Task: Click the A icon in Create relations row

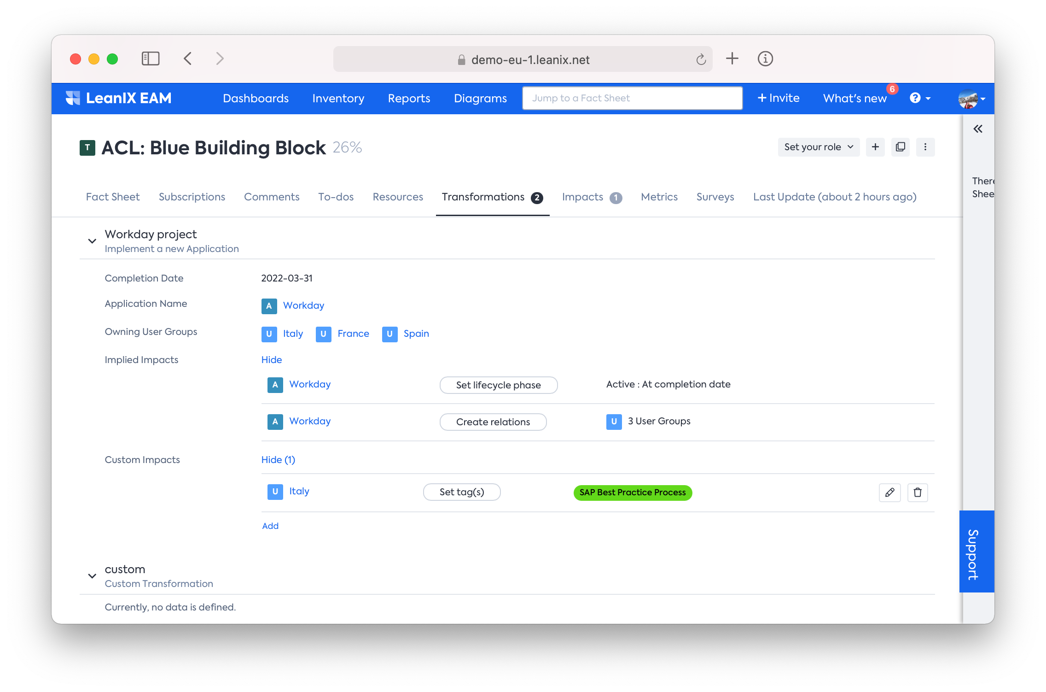Action: click(x=275, y=422)
